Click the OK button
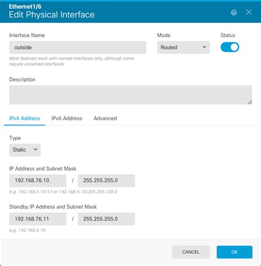261x266 pixels. click(235, 252)
